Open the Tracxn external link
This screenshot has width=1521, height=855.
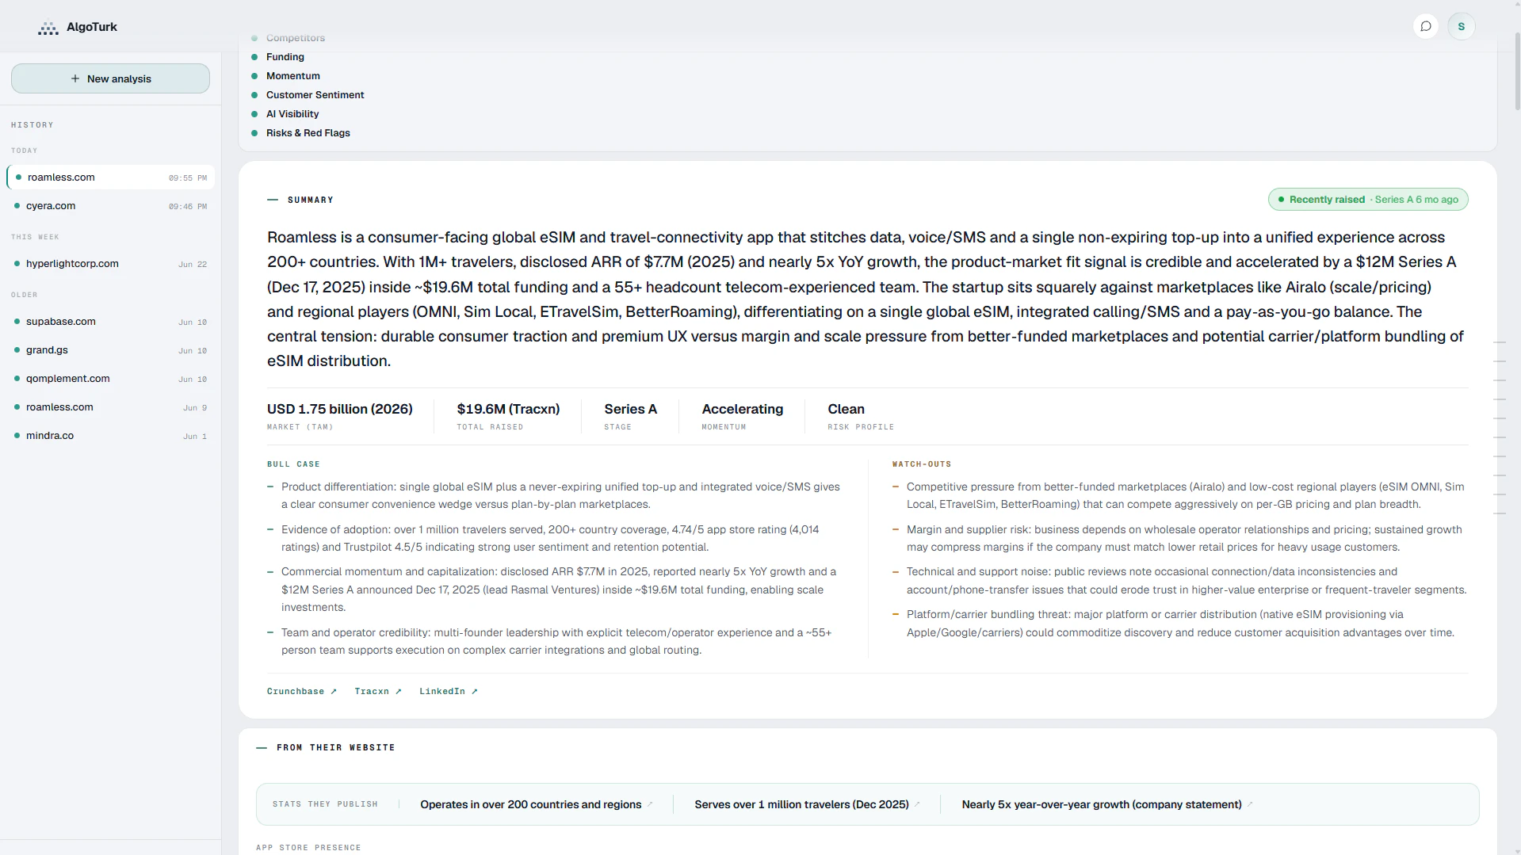pos(377,692)
